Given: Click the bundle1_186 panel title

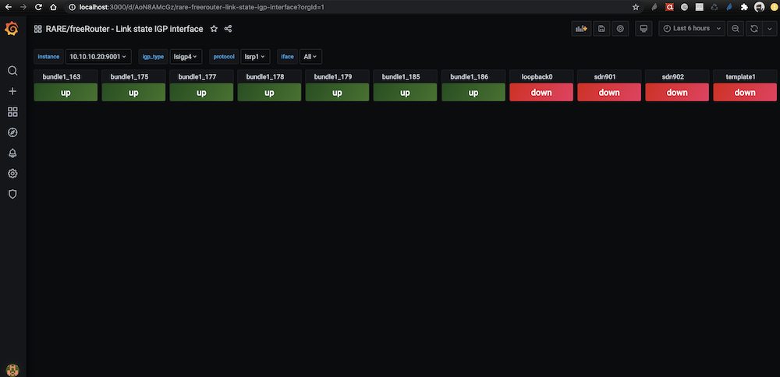Looking at the screenshot, I should tap(469, 77).
